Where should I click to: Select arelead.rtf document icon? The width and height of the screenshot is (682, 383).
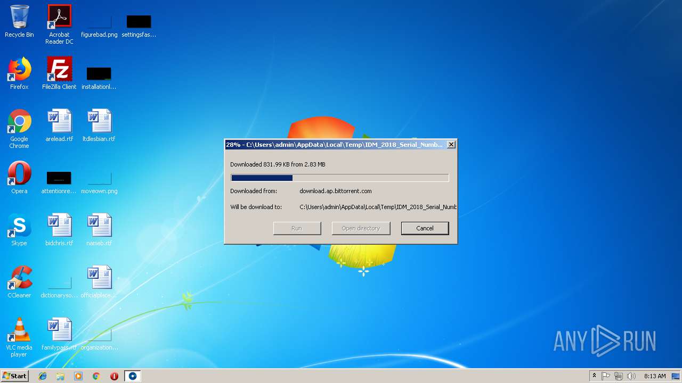tap(59, 126)
